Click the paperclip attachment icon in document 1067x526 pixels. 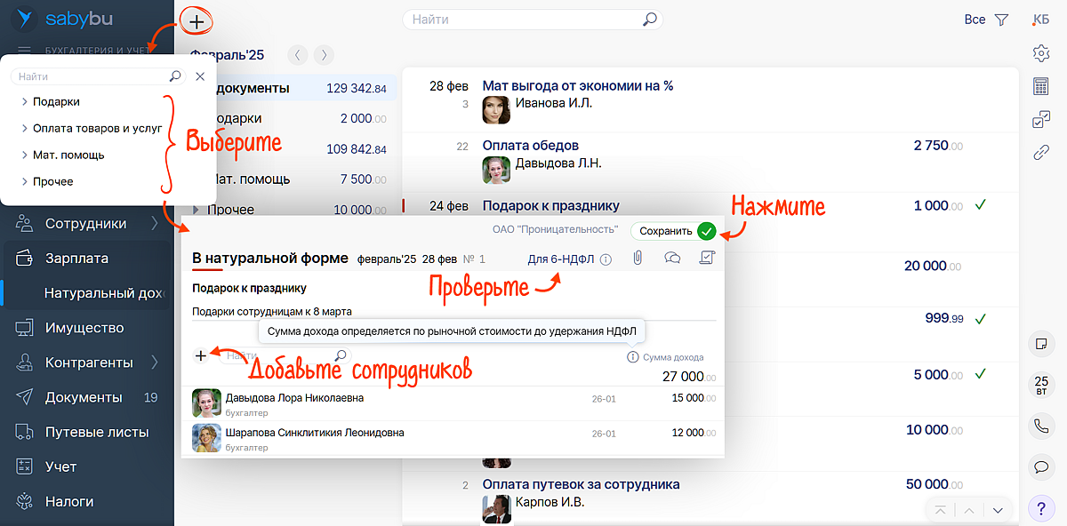coord(638,259)
